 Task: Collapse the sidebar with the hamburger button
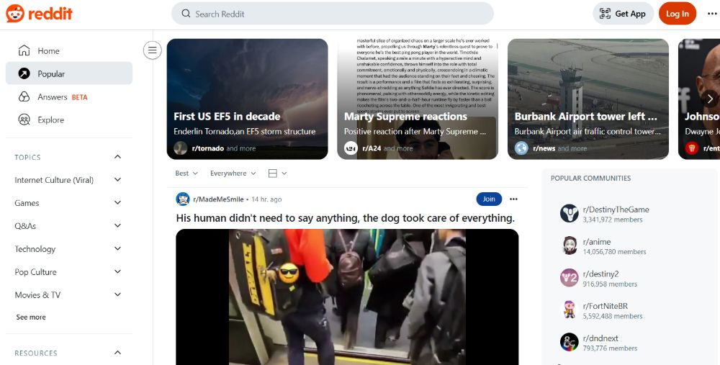tap(152, 50)
